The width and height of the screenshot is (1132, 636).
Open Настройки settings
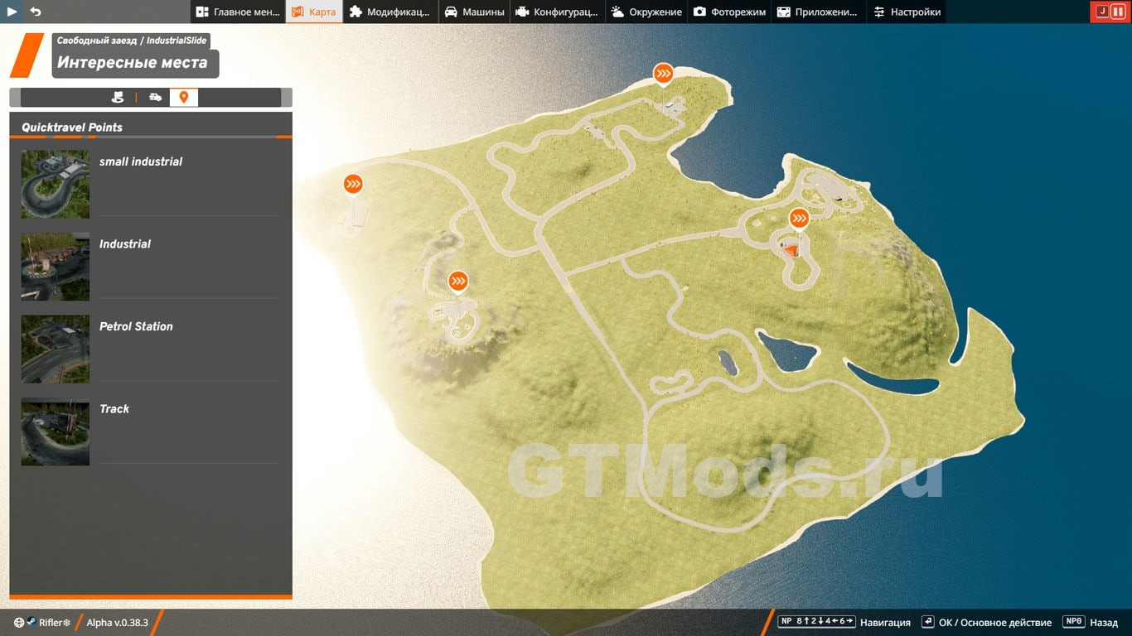coord(907,12)
